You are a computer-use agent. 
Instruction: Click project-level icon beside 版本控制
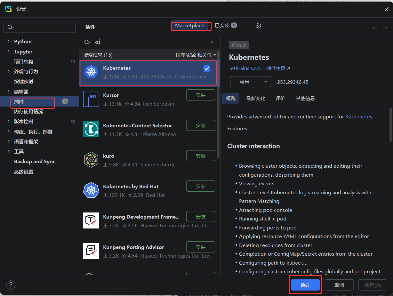click(x=73, y=121)
